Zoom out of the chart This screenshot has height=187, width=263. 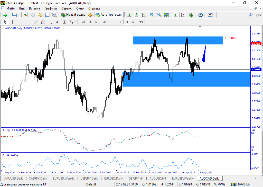click(159, 15)
